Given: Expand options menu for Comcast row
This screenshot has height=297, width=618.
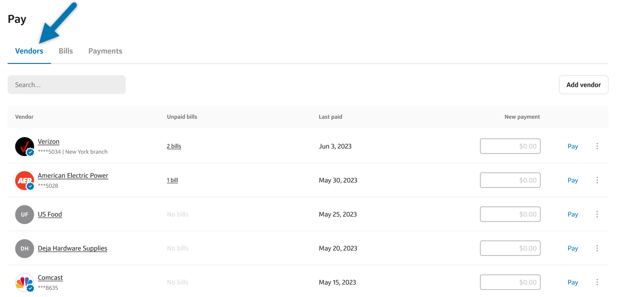Looking at the screenshot, I should coord(597,282).
